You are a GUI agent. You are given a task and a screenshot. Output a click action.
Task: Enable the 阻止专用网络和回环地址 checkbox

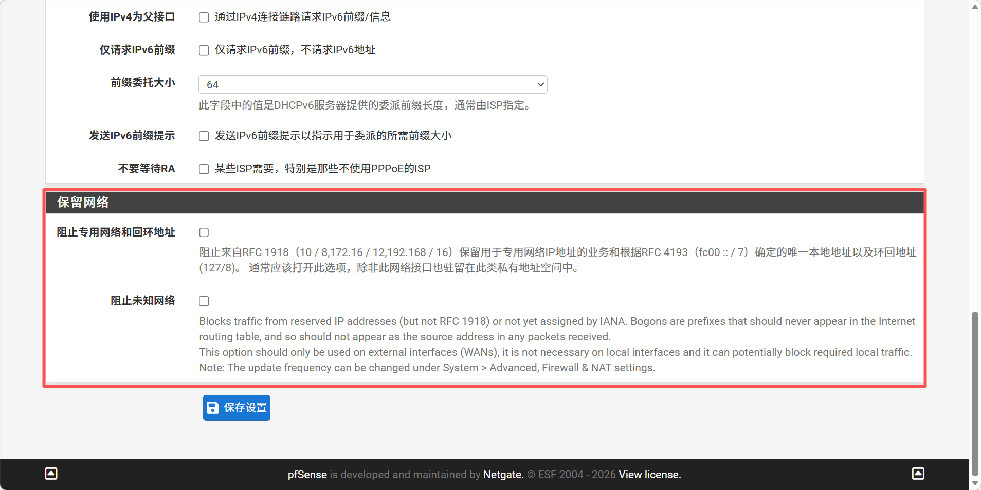point(204,232)
